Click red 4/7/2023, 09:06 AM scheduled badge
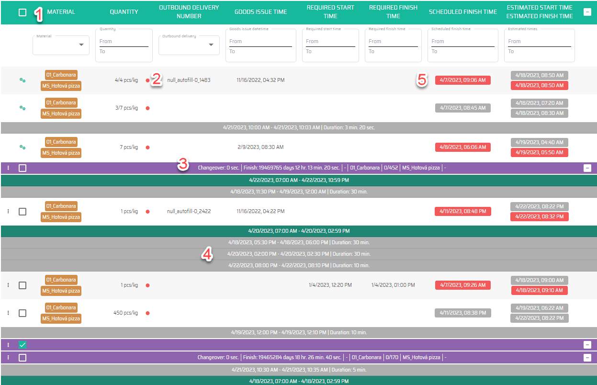This screenshot has width=597, height=385. [460, 80]
